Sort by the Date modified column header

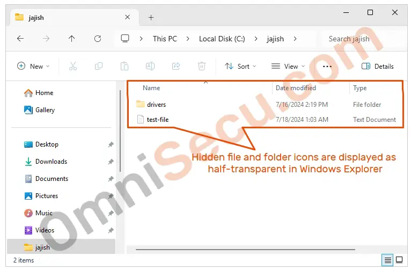click(x=296, y=88)
